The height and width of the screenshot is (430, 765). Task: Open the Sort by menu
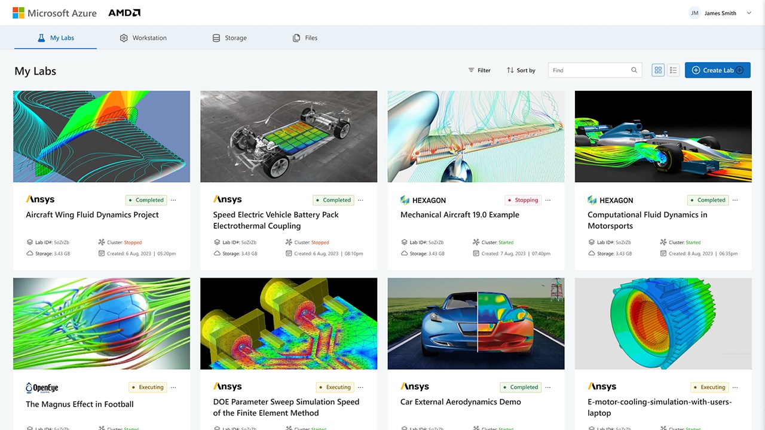pos(521,70)
